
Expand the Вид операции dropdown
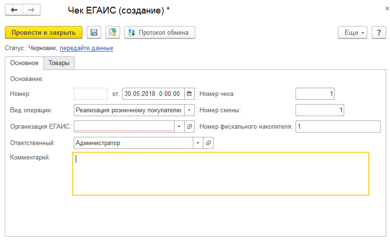click(189, 110)
